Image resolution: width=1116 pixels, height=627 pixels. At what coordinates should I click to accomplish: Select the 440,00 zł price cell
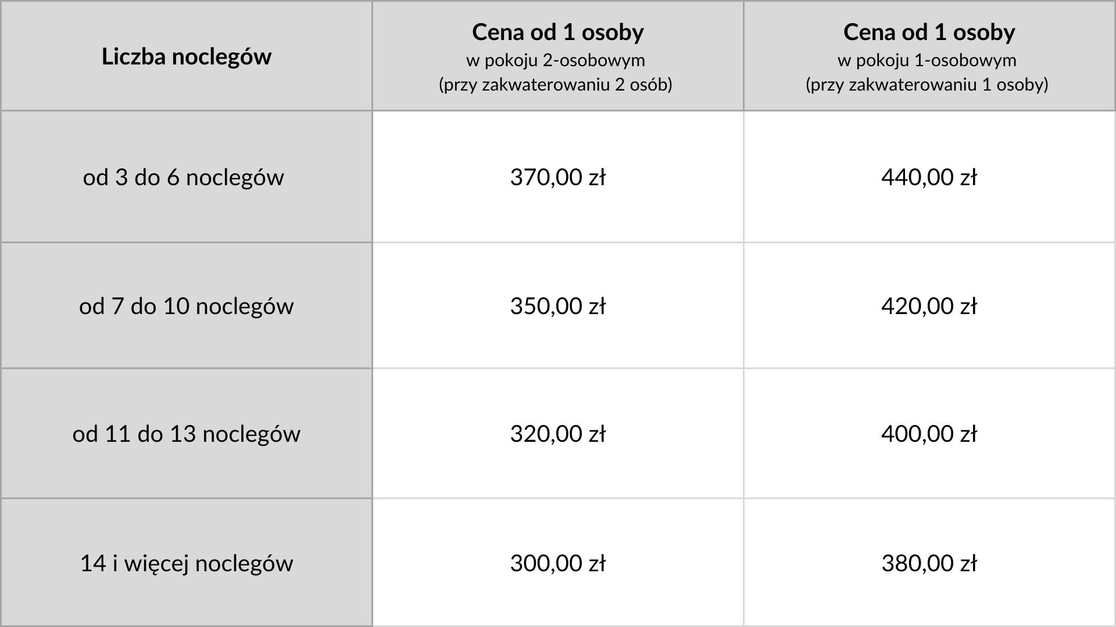929,177
